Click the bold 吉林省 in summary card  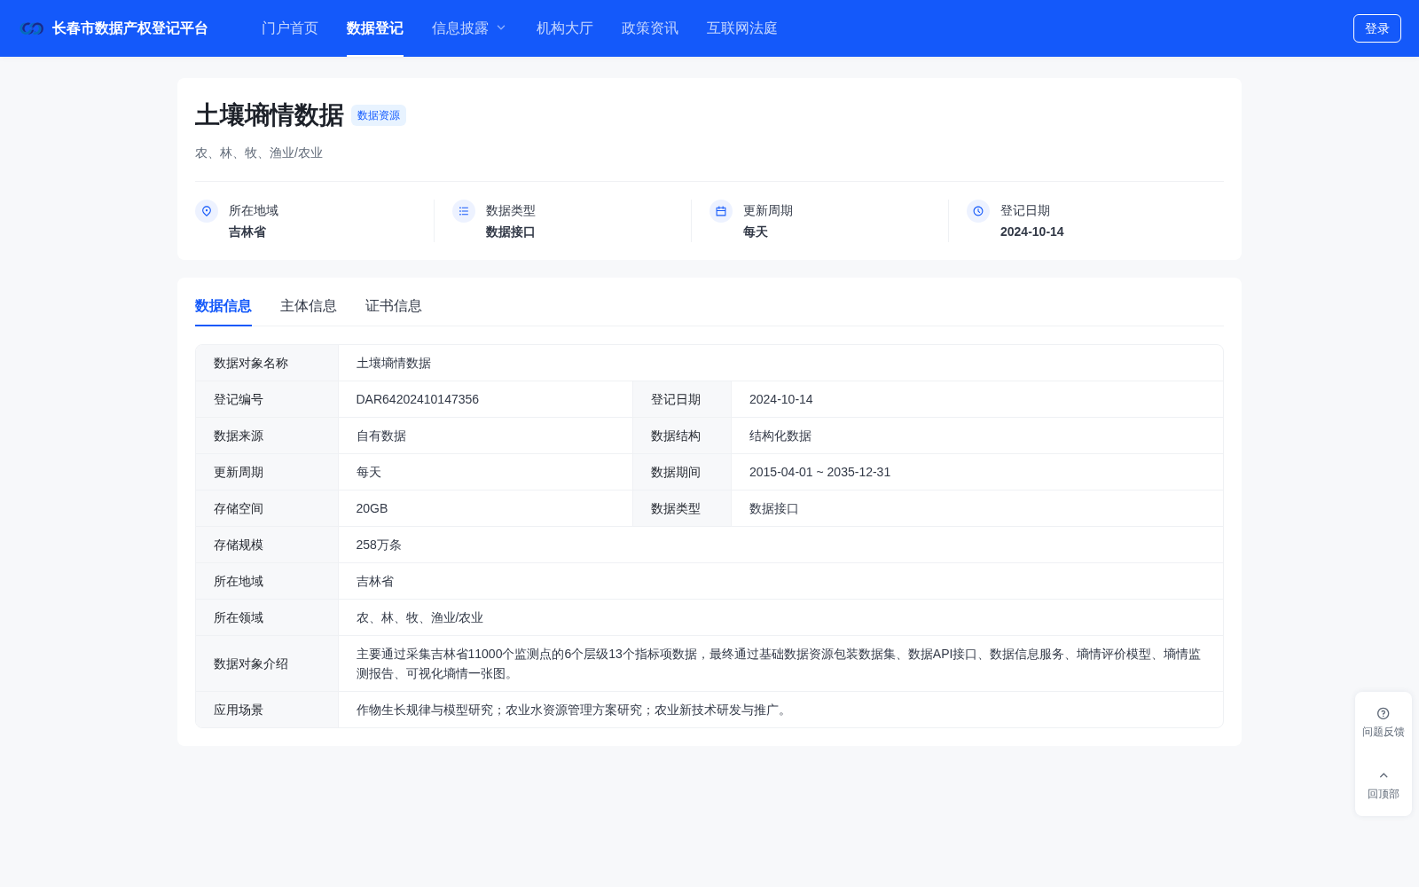coord(247,232)
